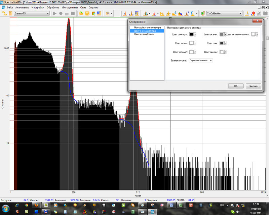Open the Обработка menu

tap(53, 7)
